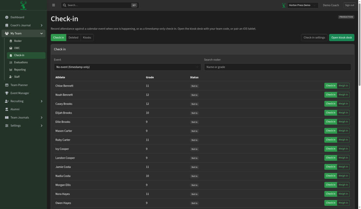This screenshot has width=361, height=209.
Task: Click the Horton Press deer logo
Action: click(x=24, y=5)
